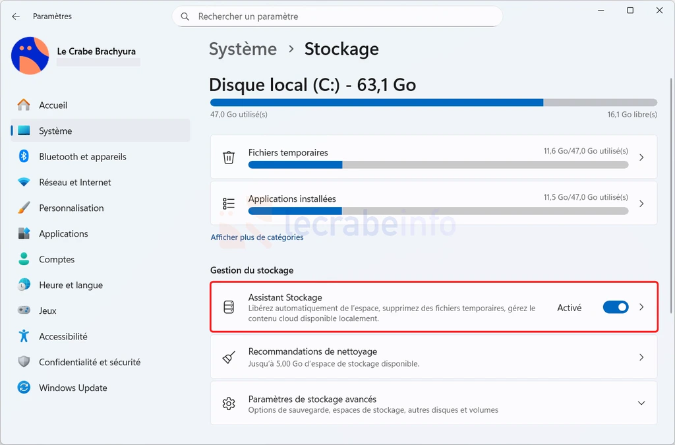Click the trash icon for Fichiers temporaires
The width and height of the screenshot is (675, 445).
[x=229, y=158]
